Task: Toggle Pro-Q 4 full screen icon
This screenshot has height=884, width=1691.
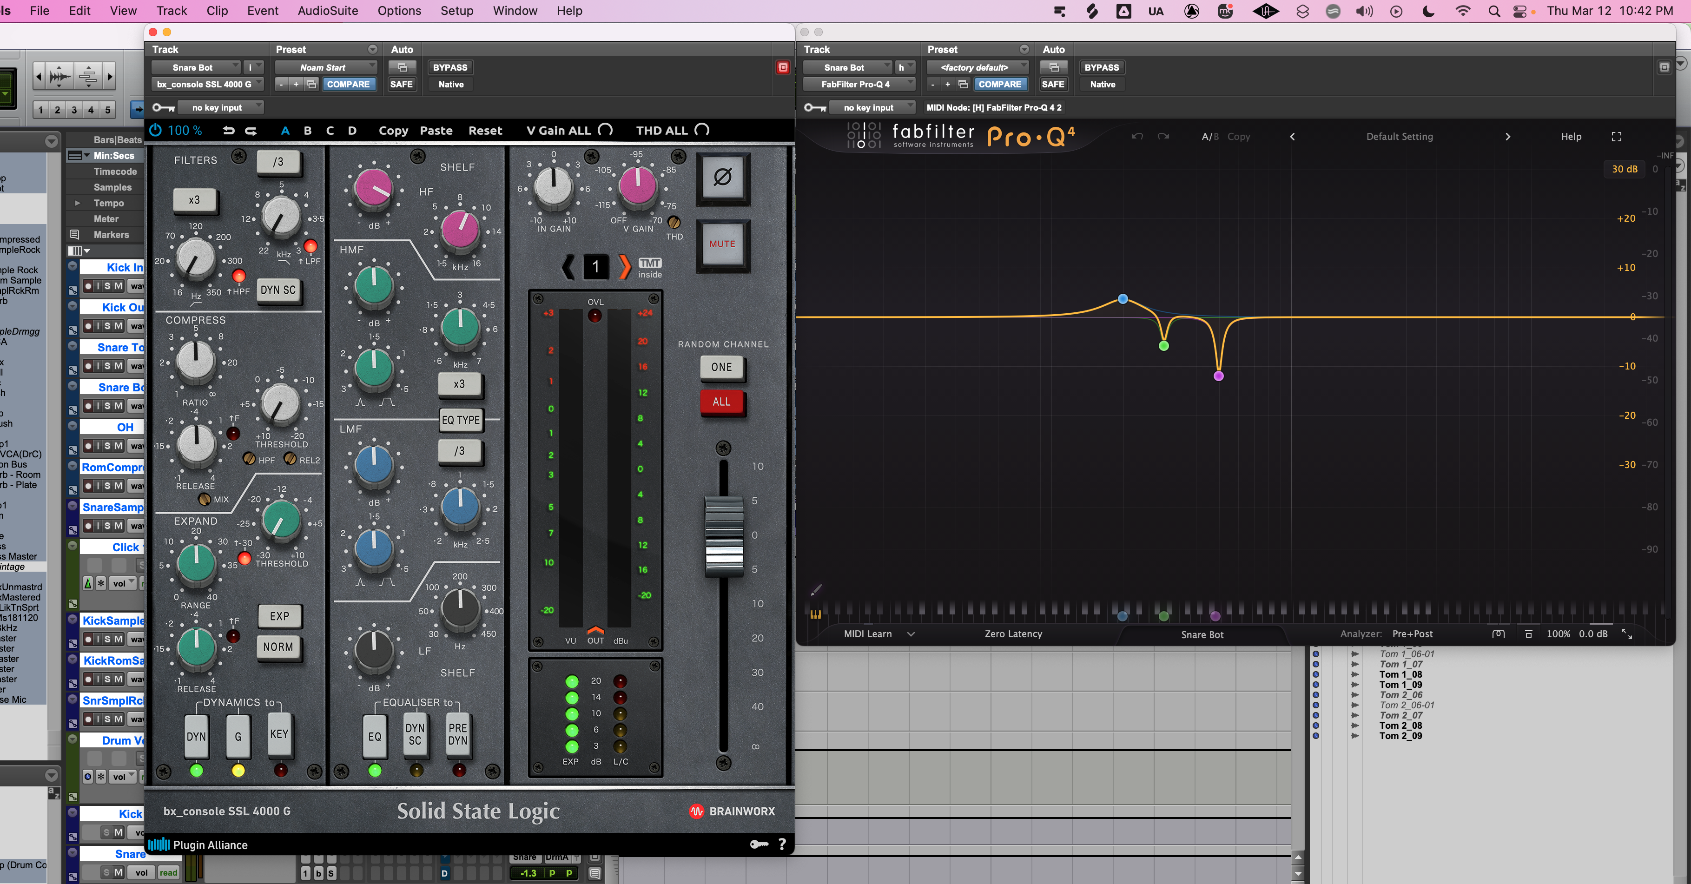Action: pos(1616,137)
